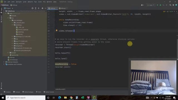Collapse the djitellopy folder
Screen dimensions: 178x100
tap(12, 25)
